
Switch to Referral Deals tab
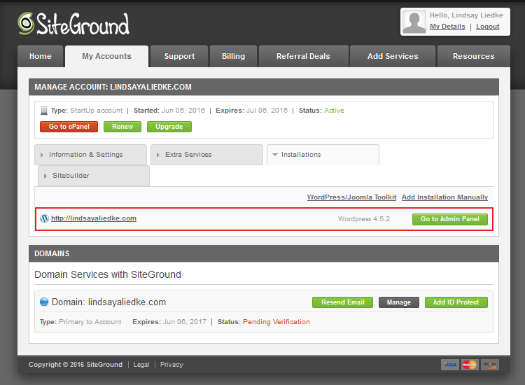click(303, 56)
